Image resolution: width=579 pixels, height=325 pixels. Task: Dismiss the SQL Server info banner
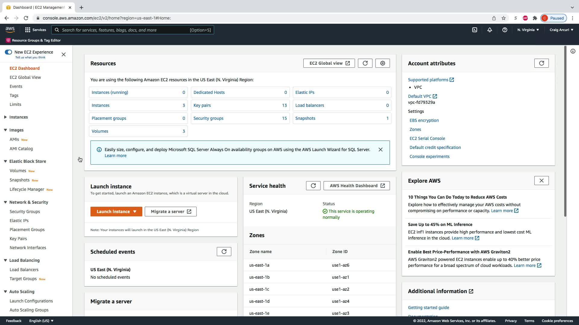point(380,150)
